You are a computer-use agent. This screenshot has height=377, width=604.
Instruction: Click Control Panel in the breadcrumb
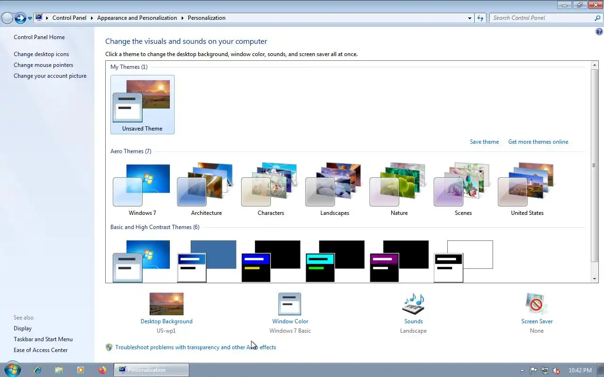pos(69,18)
